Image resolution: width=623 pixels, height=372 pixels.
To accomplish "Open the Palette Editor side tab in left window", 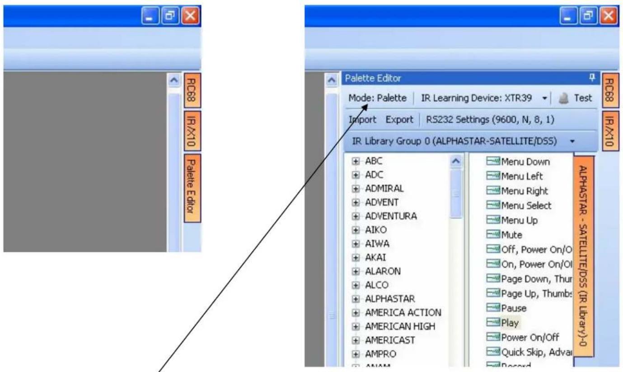I will click(193, 188).
